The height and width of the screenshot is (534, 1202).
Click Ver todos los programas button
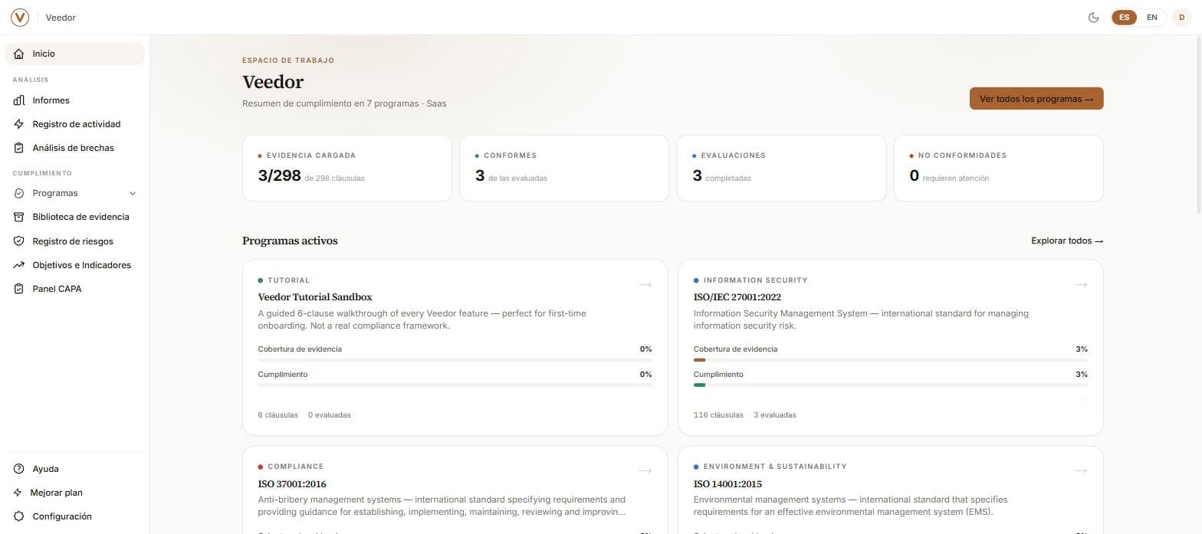[x=1036, y=99]
